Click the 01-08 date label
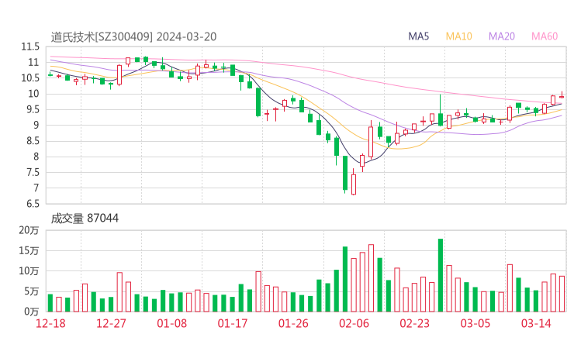 (x=171, y=323)
